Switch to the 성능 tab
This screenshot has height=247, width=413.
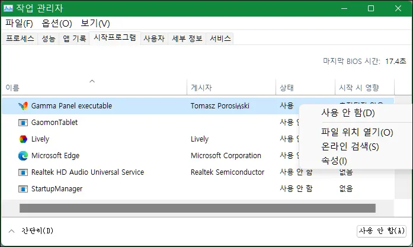(49, 39)
